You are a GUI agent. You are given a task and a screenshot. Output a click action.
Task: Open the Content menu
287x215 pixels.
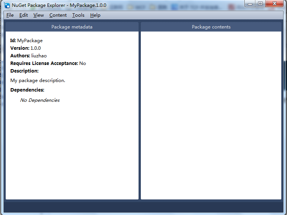[58, 15]
